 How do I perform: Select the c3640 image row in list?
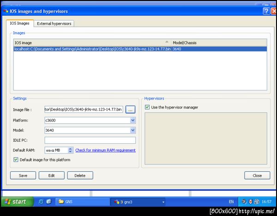(140, 49)
